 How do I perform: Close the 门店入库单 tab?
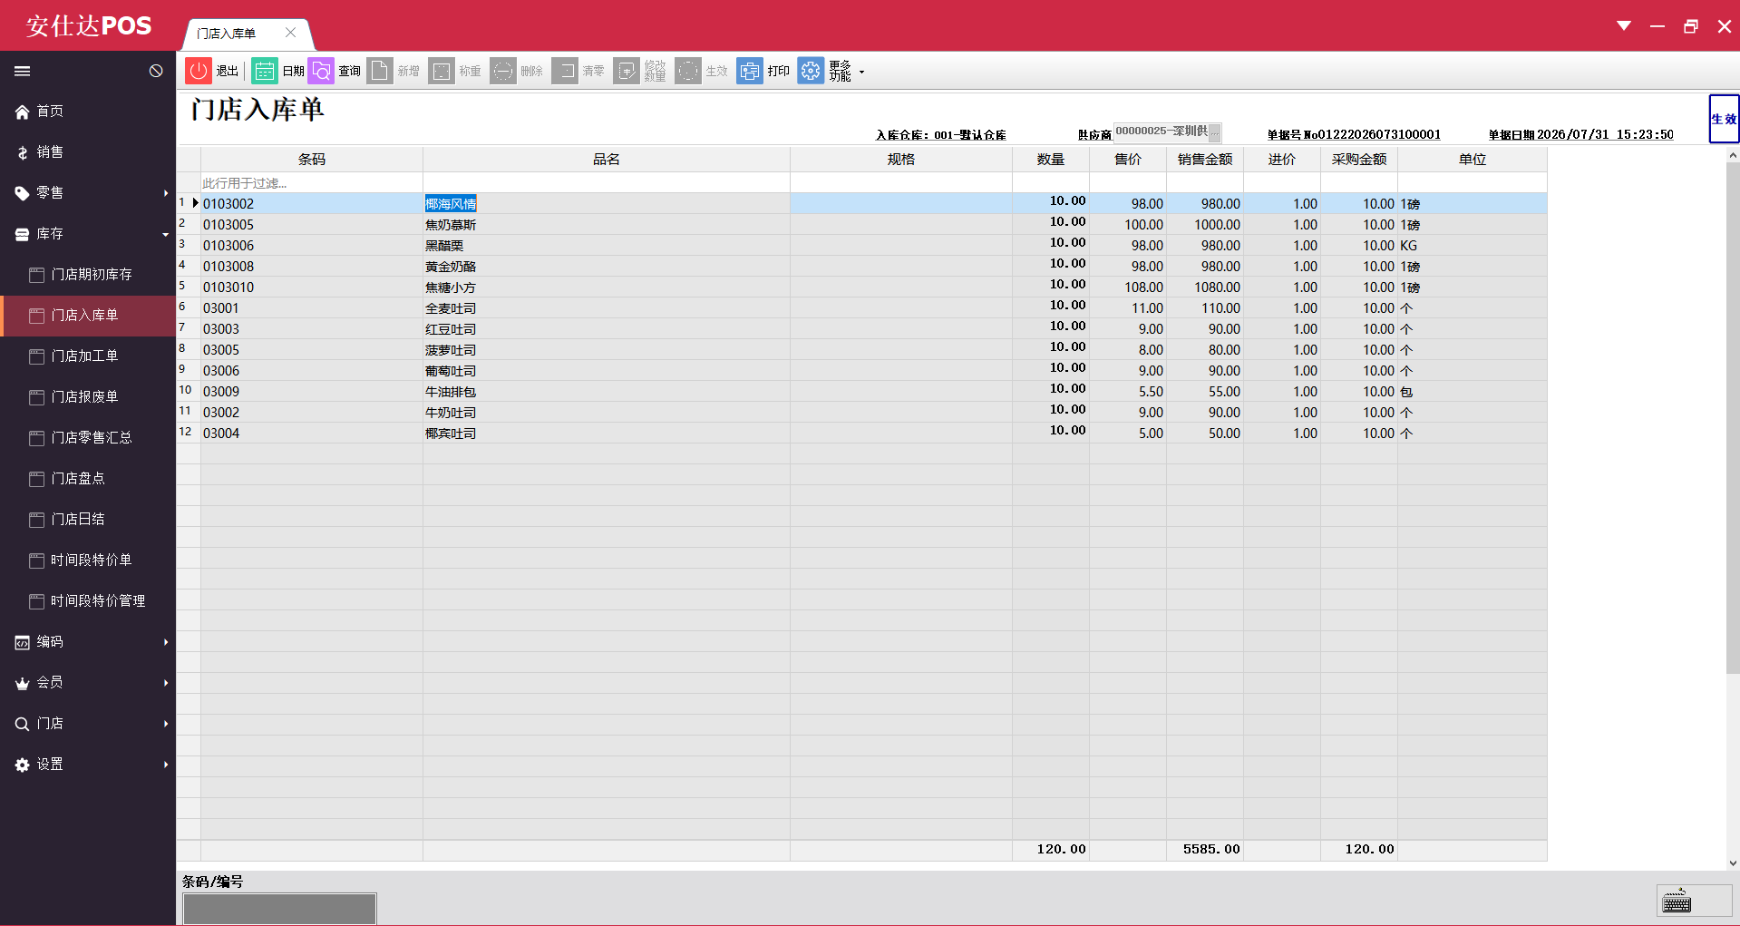[x=290, y=33]
